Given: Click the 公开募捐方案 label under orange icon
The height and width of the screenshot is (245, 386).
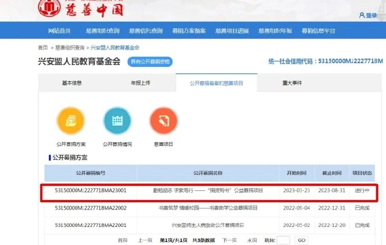Looking at the screenshot, I should click(71, 144).
